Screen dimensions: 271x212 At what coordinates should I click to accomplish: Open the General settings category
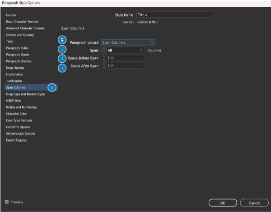coord(12,15)
